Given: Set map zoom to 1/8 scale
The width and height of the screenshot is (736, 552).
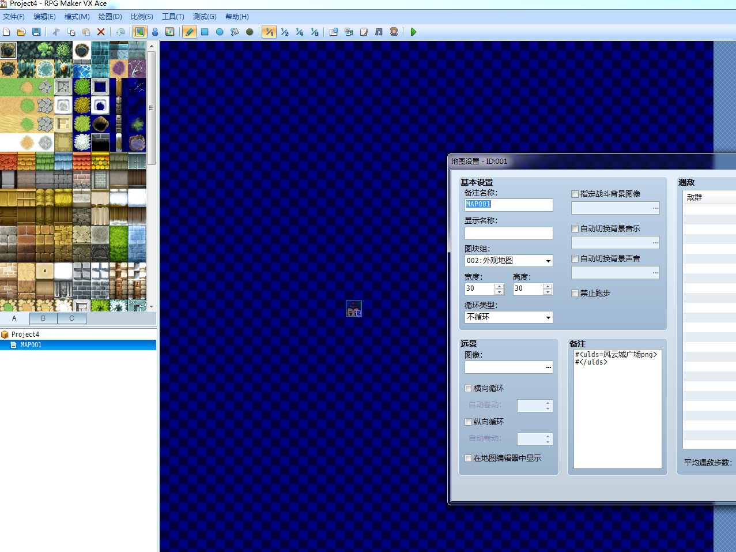Looking at the screenshot, I should 315,32.
